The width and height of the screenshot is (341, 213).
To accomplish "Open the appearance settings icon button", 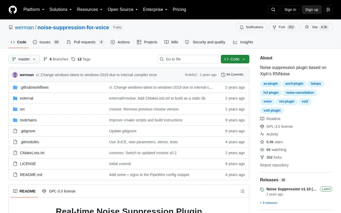I will [328, 10].
